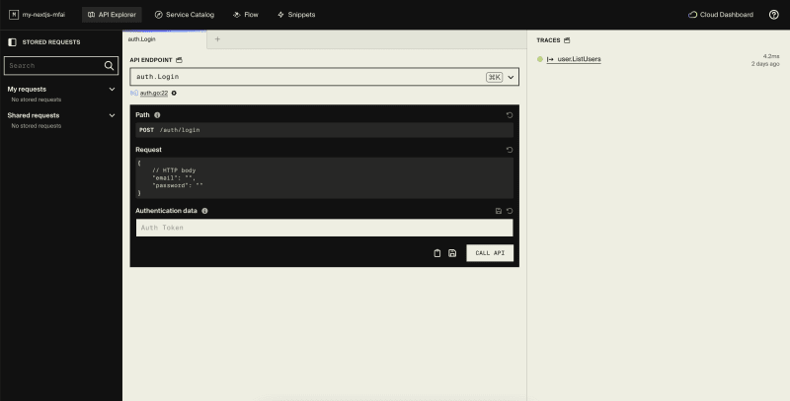Click the POST /auth/login path field
The width and height of the screenshot is (790, 401).
point(325,130)
